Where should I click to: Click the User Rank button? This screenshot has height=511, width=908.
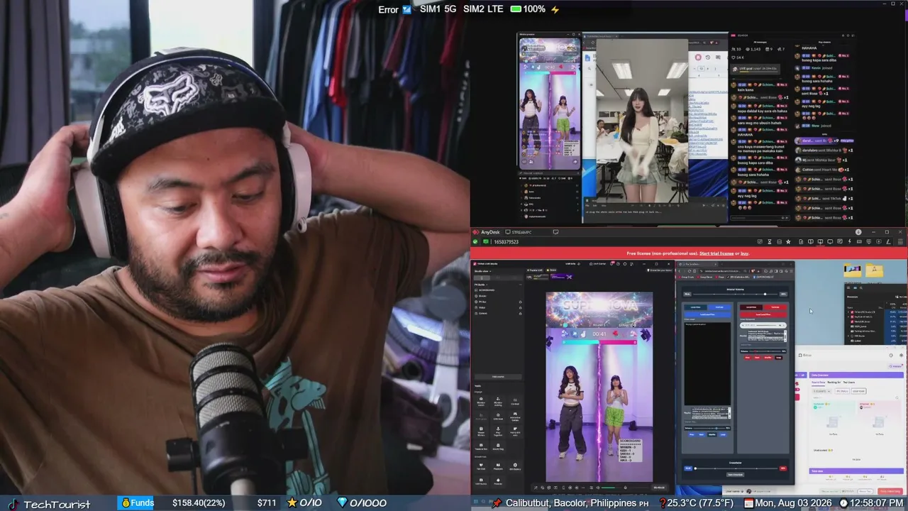(x=858, y=390)
